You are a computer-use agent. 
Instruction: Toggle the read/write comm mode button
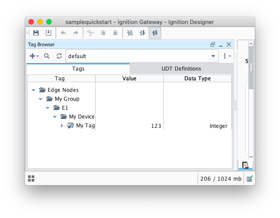tap(155, 33)
